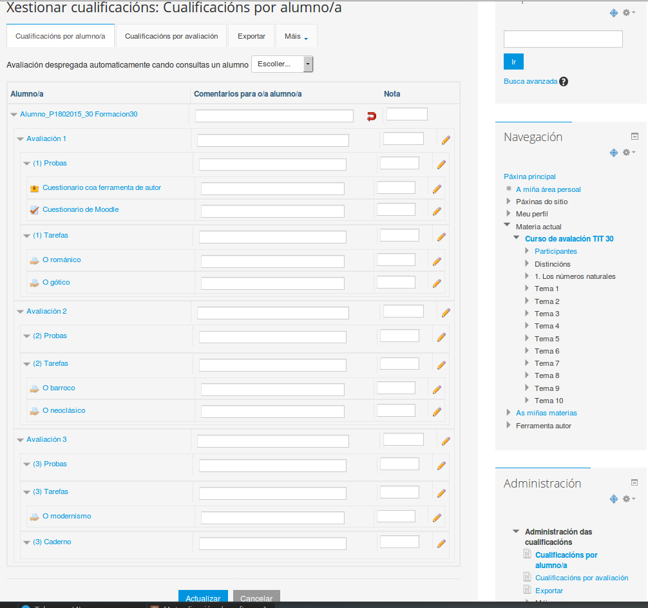The image size is (648, 608).
Task: Click the pencil icon for (3) Caderno
Action: (x=441, y=544)
